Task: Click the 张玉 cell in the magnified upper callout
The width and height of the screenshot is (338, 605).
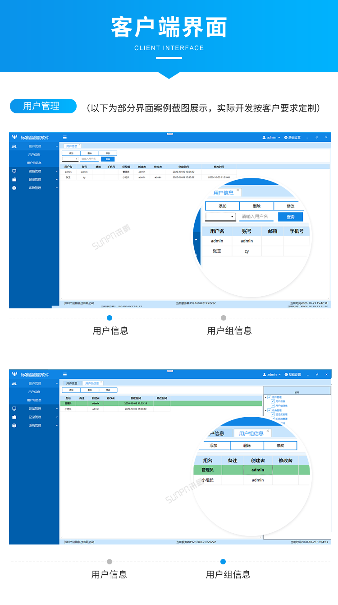Action: point(217,251)
